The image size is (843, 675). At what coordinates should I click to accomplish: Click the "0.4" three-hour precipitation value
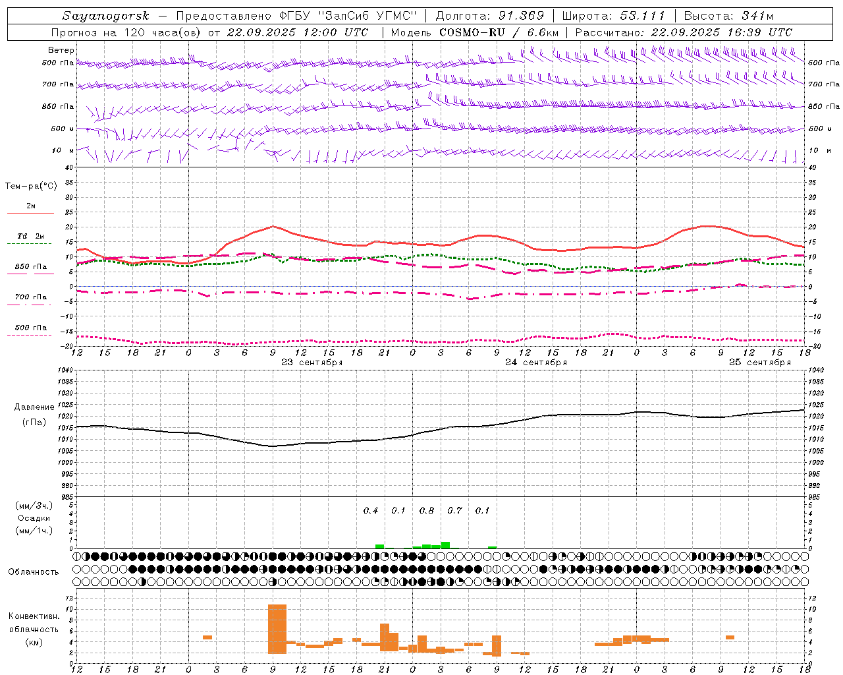(x=371, y=510)
